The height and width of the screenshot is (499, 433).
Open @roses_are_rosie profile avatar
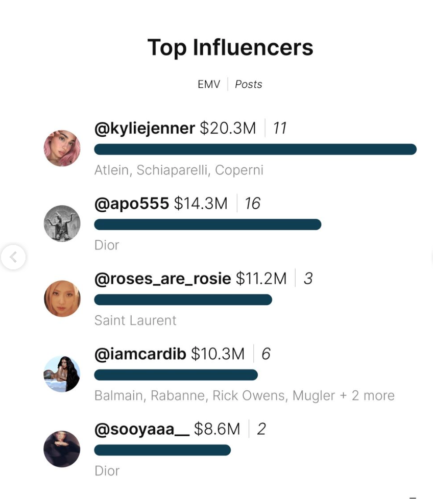pos(62,298)
